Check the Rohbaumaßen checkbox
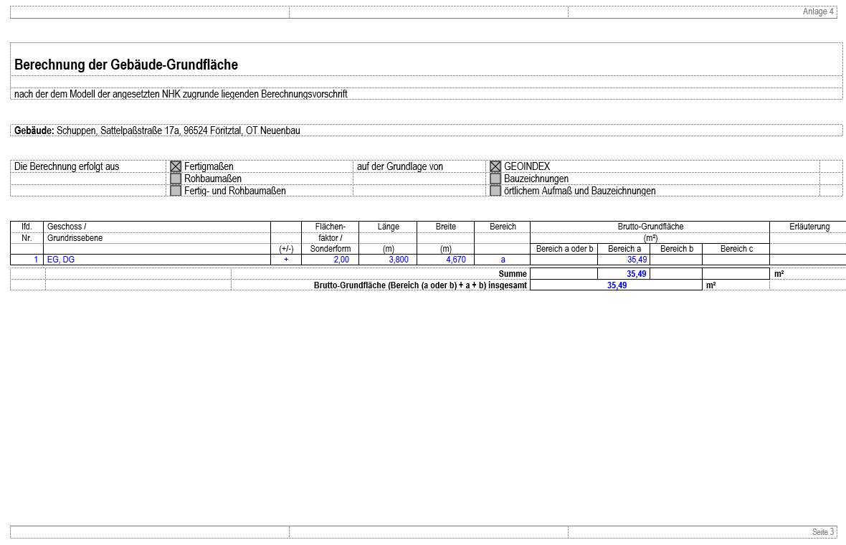Image resolution: width=846 pixels, height=545 pixels. (176, 179)
